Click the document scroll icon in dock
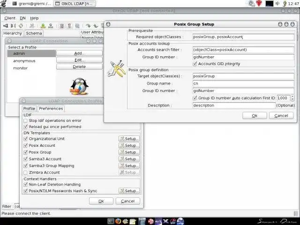Viewport: 300px width, 225px height. 142,221
